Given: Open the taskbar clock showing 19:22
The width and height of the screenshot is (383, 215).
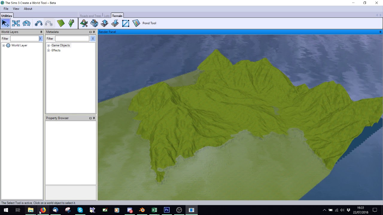Looking at the screenshot, I should (361, 210).
